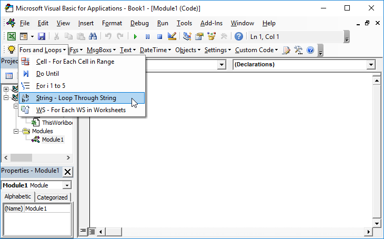
Task: Switch to Full Module View button
Action: pos(92,231)
